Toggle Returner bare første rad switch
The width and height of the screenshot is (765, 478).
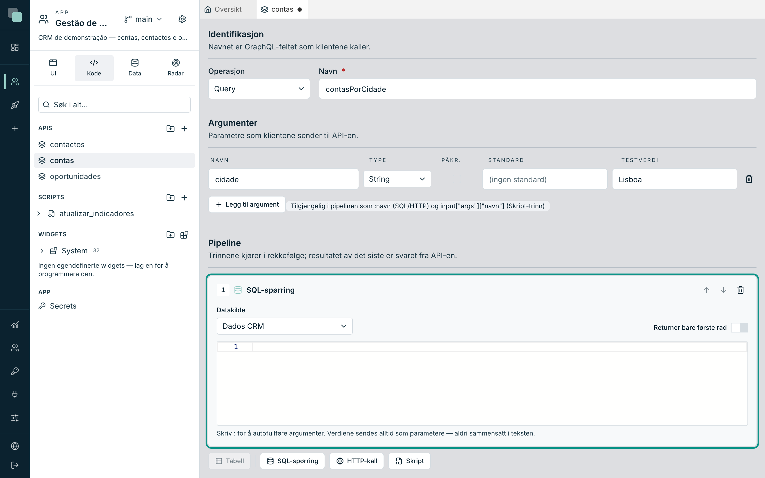pyautogui.click(x=739, y=327)
